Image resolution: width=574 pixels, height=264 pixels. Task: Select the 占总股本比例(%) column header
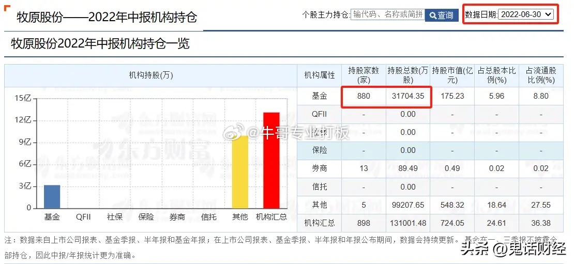tap(496, 75)
